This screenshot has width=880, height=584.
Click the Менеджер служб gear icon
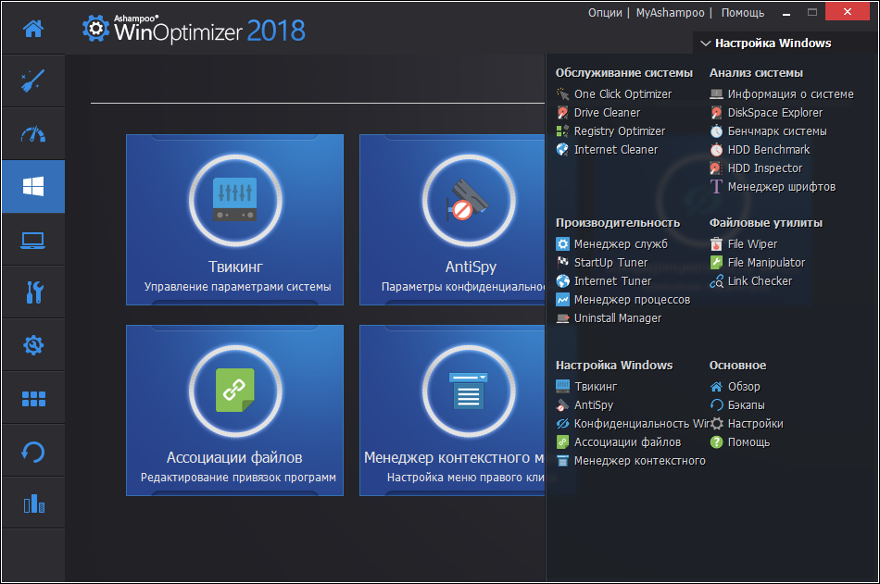coord(562,244)
